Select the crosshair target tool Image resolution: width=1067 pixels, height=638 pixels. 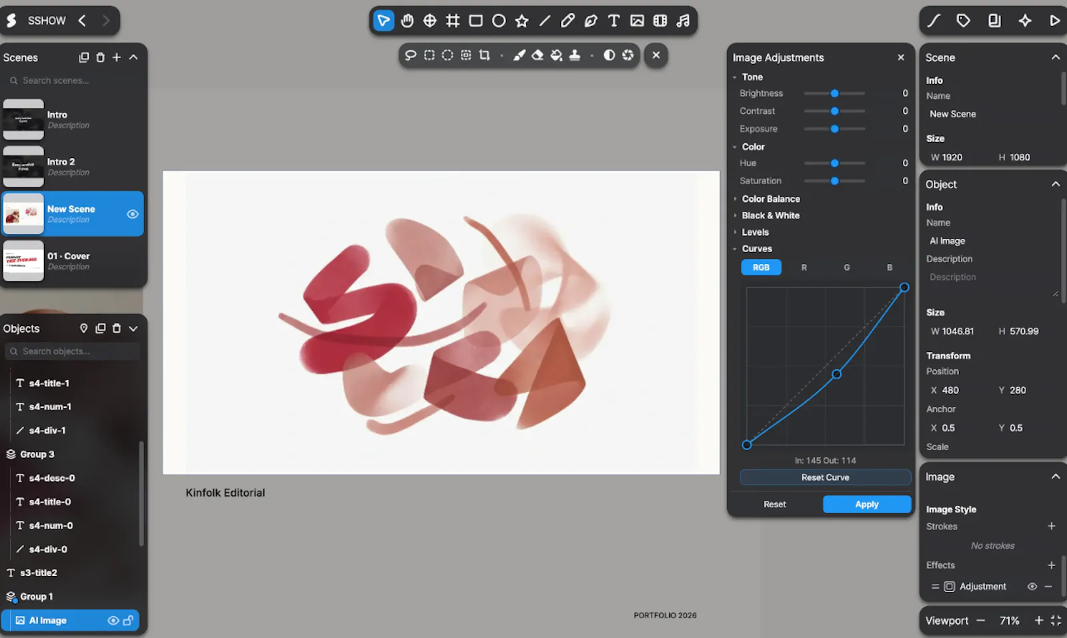pos(430,21)
